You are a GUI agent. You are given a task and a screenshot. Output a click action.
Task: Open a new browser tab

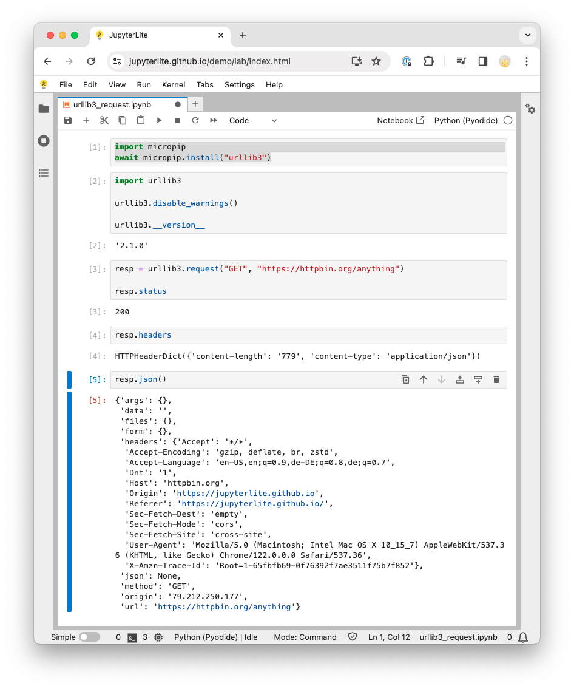coord(243,35)
